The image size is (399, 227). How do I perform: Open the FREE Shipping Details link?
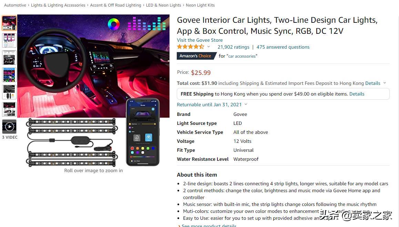tap(357, 94)
